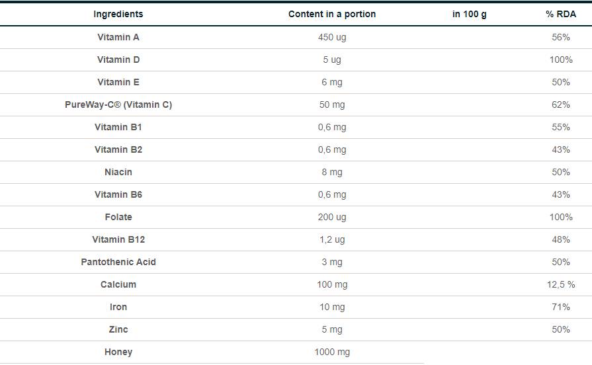Click the Zinc ingredient label
Image resolution: width=592 pixels, height=365 pixels.
[118, 329]
